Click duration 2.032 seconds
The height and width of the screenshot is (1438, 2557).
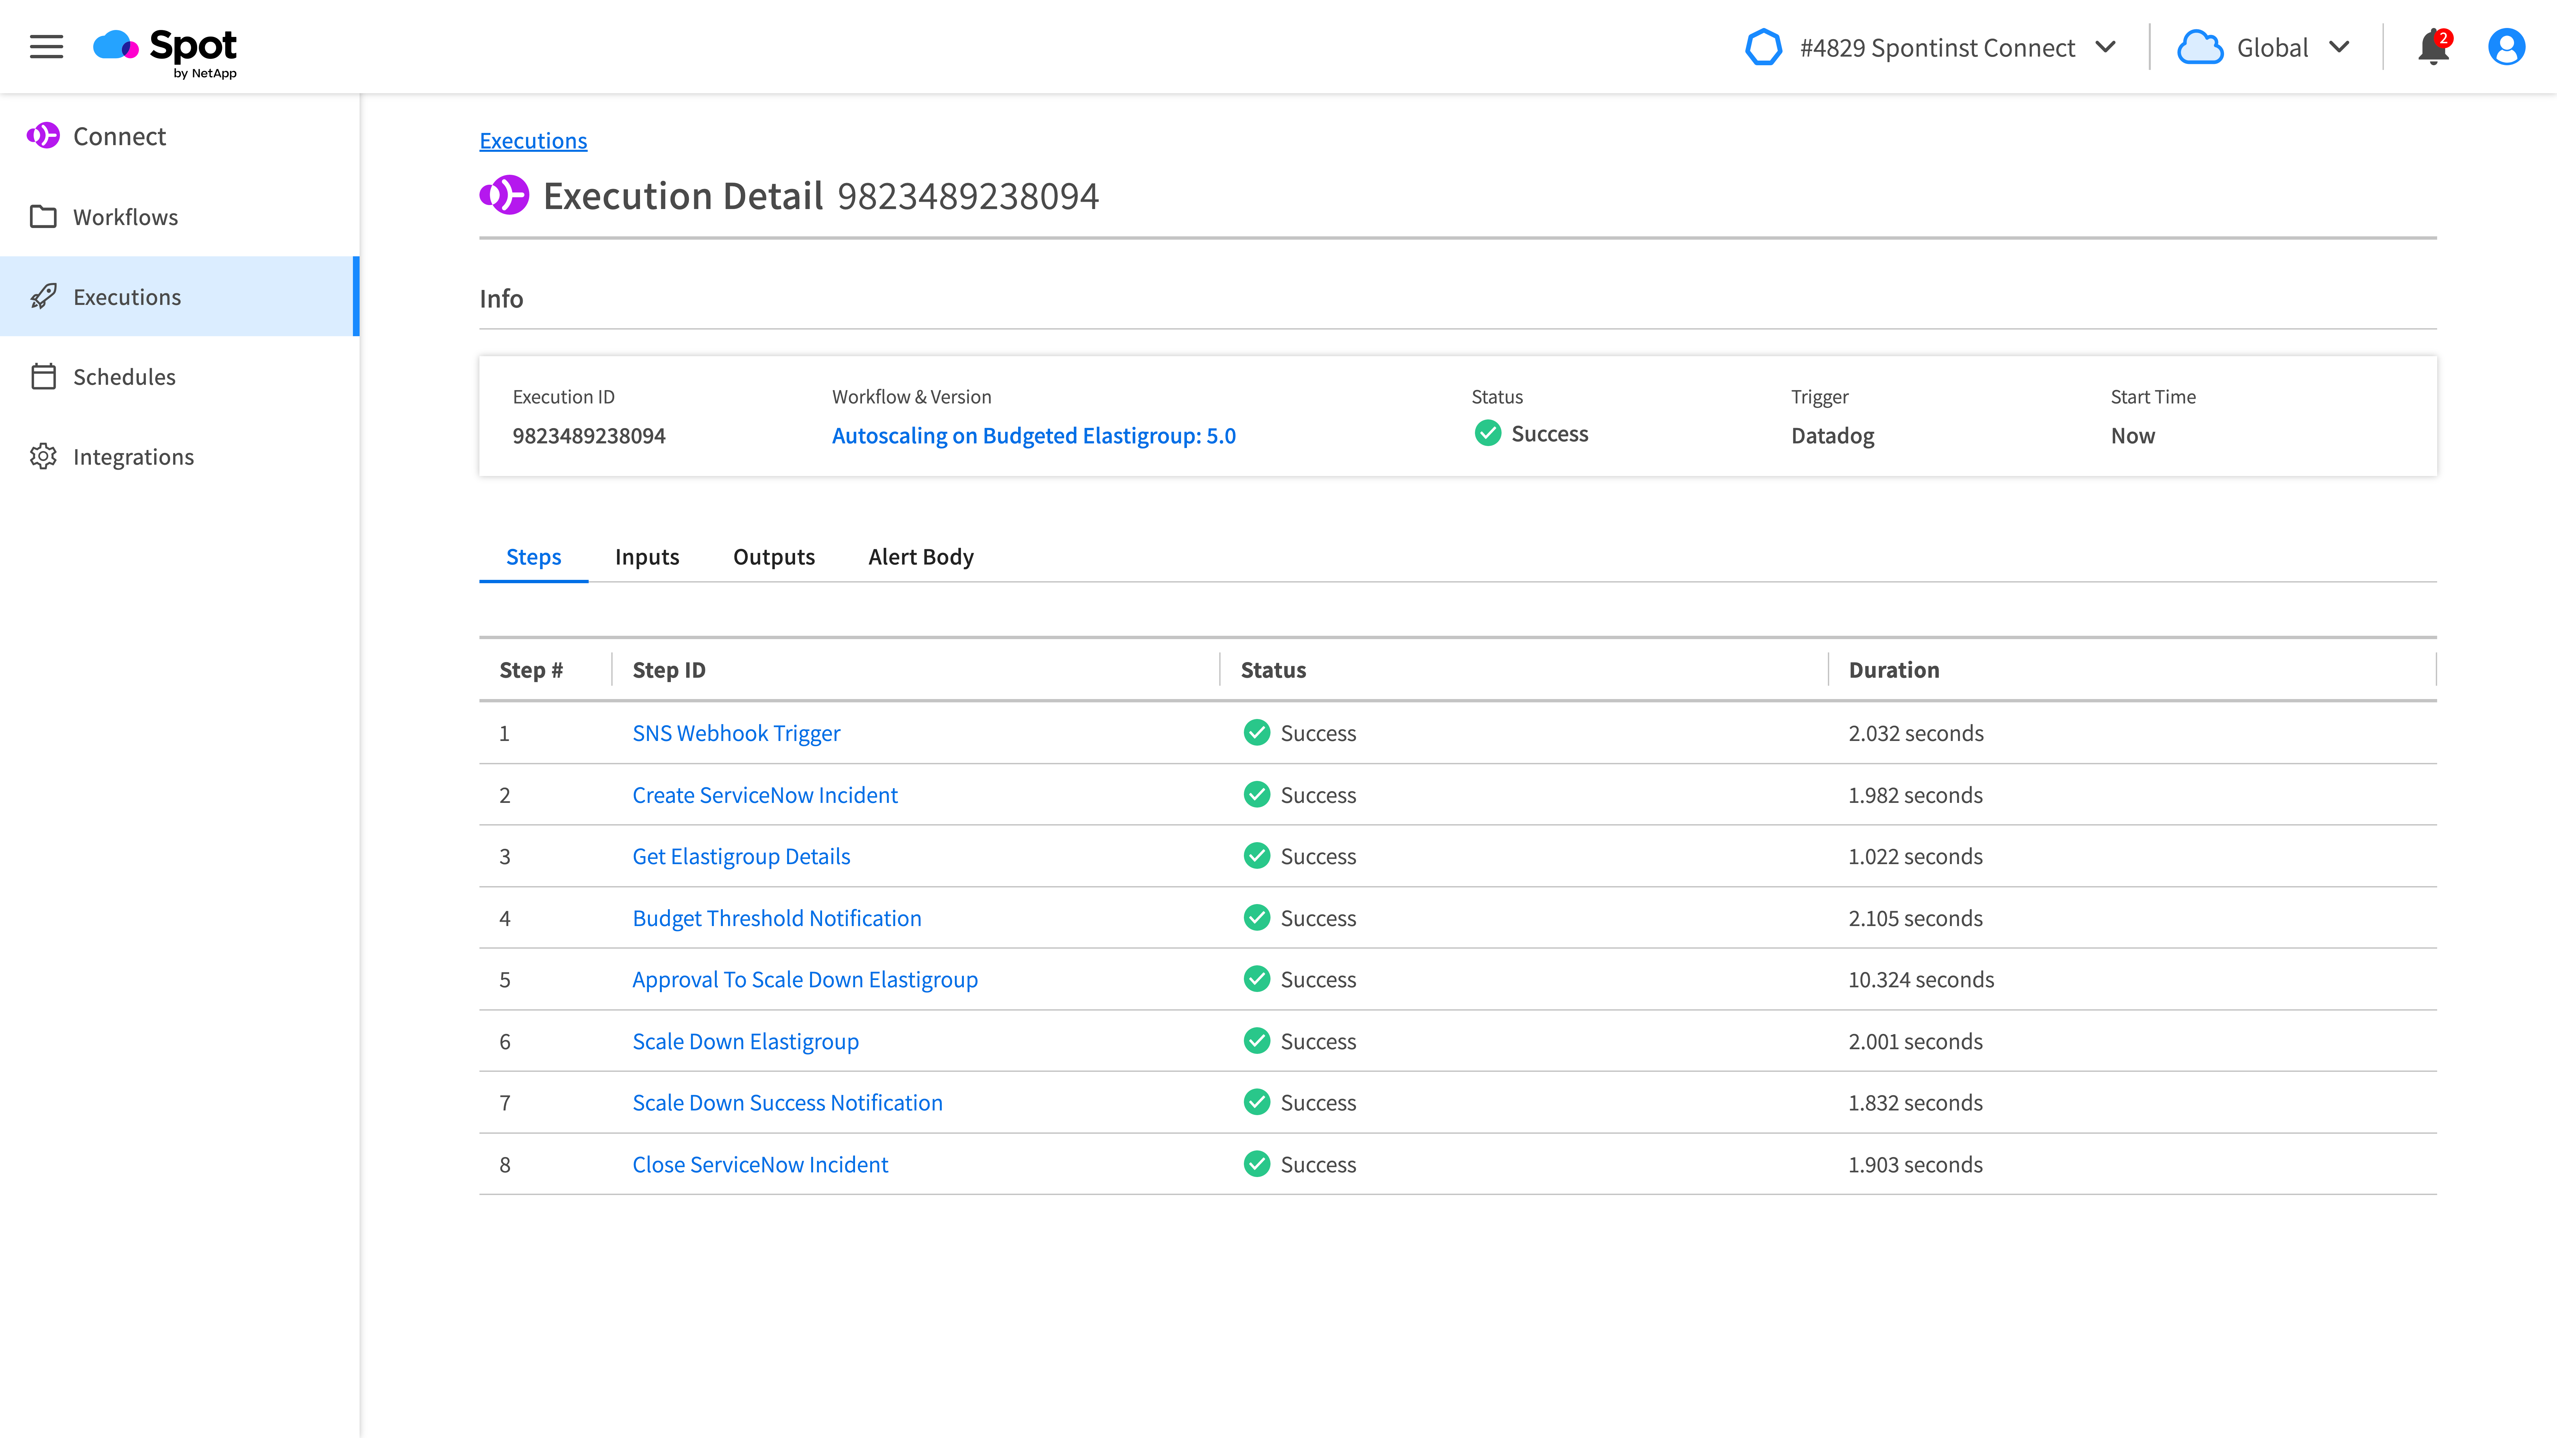1916,733
